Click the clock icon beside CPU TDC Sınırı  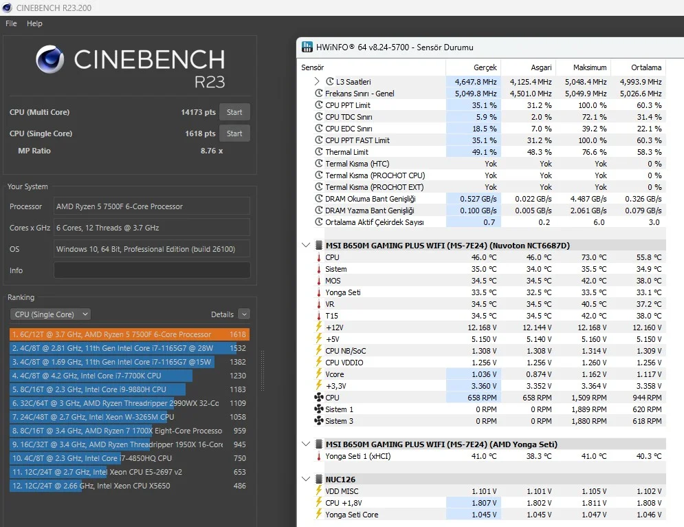point(319,116)
